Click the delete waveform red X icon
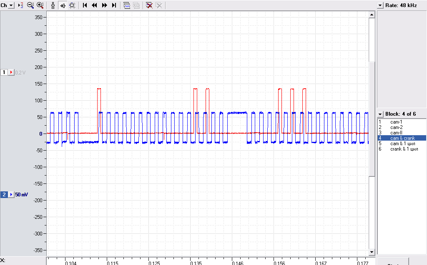This screenshot has height=265, width=427. pos(149,5)
